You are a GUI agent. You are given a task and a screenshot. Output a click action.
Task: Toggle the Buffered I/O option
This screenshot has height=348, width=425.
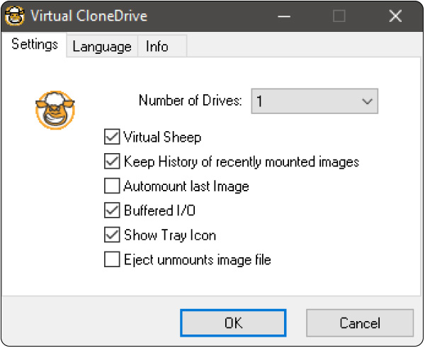tap(112, 211)
